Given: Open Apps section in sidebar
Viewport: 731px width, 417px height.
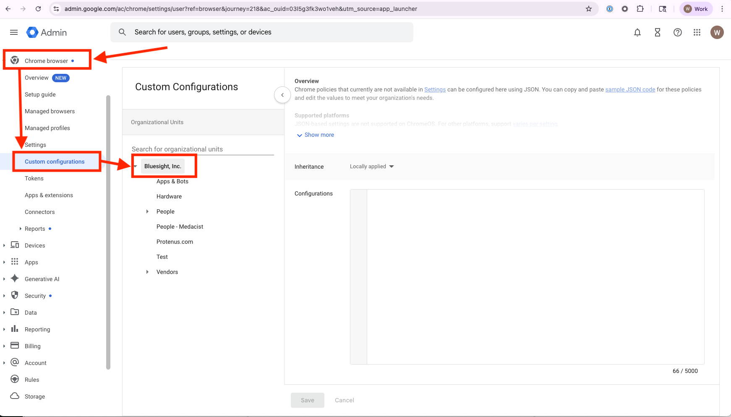Looking at the screenshot, I should point(31,262).
